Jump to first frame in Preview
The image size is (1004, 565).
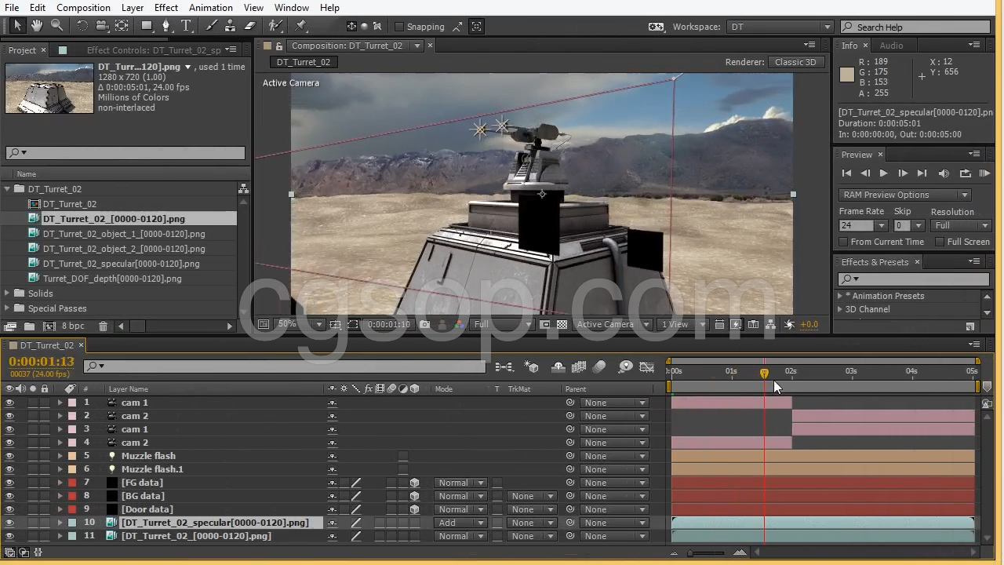pos(846,173)
